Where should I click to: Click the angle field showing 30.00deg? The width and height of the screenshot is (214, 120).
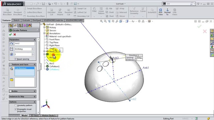tap(23, 49)
